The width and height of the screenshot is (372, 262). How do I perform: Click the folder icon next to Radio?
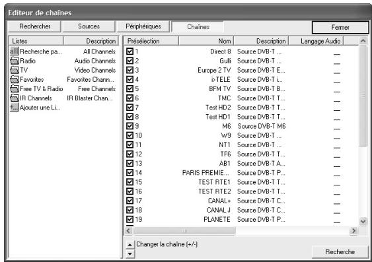[x=15, y=61]
